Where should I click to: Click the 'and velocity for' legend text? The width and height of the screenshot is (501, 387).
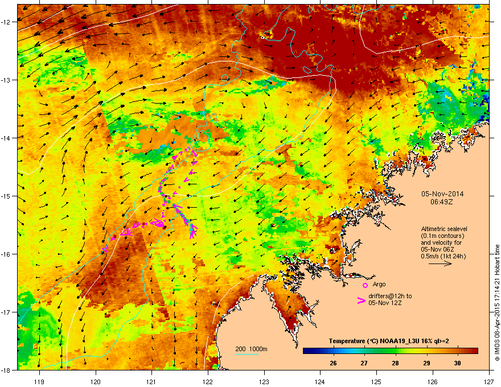pyautogui.click(x=441, y=242)
